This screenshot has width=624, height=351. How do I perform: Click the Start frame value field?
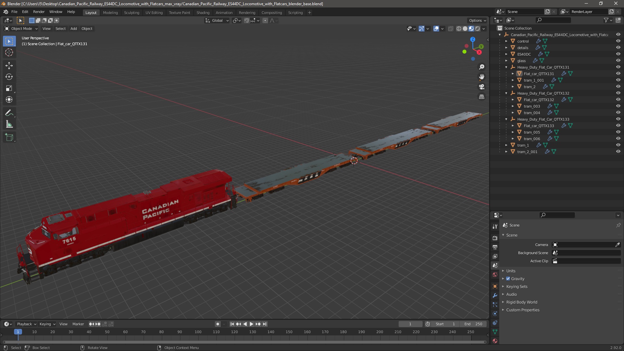[445, 324]
